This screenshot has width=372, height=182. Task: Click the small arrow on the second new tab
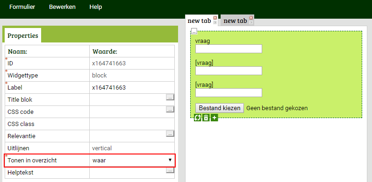pyautogui.click(x=251, y=22)
